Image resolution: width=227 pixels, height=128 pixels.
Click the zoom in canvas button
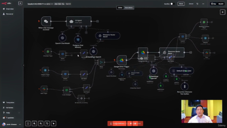[34, 123]
